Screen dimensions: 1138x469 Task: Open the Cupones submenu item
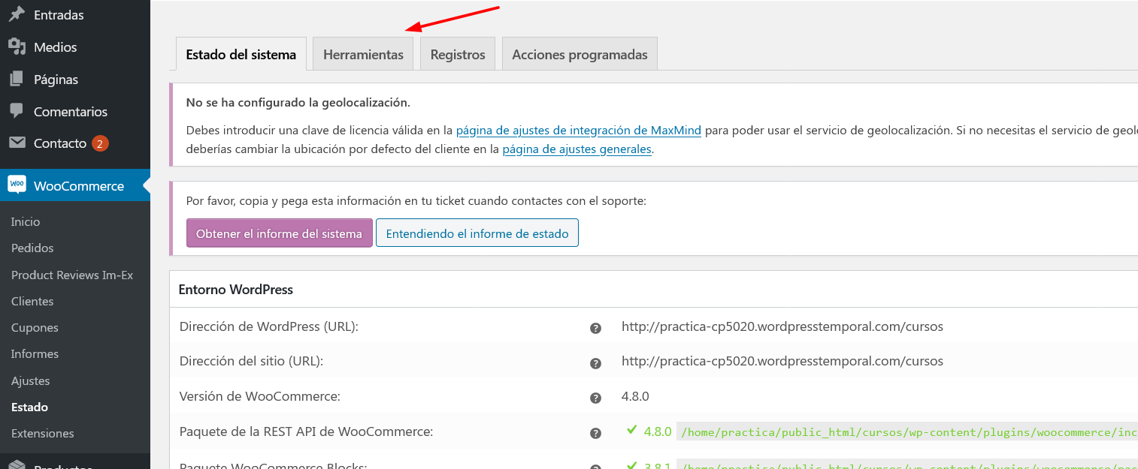[x=35, y=328]
